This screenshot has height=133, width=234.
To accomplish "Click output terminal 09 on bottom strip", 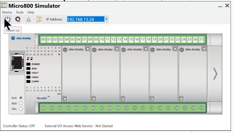I will point(118,108).
